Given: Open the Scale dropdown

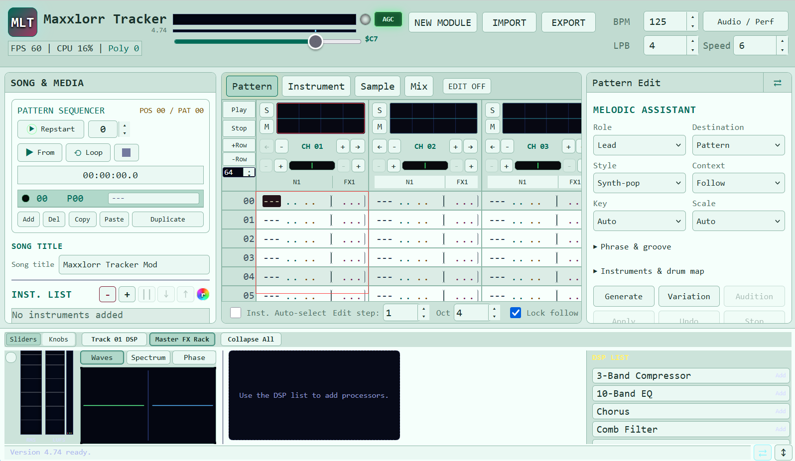Looking at the screenshot, I should pyautogui.click(x=738, y=221).
